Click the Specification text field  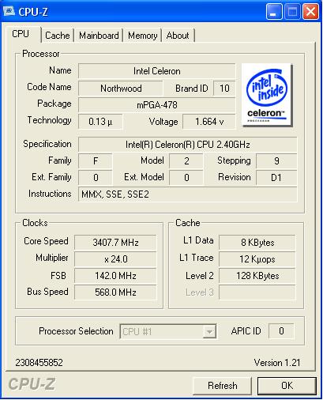188,145
